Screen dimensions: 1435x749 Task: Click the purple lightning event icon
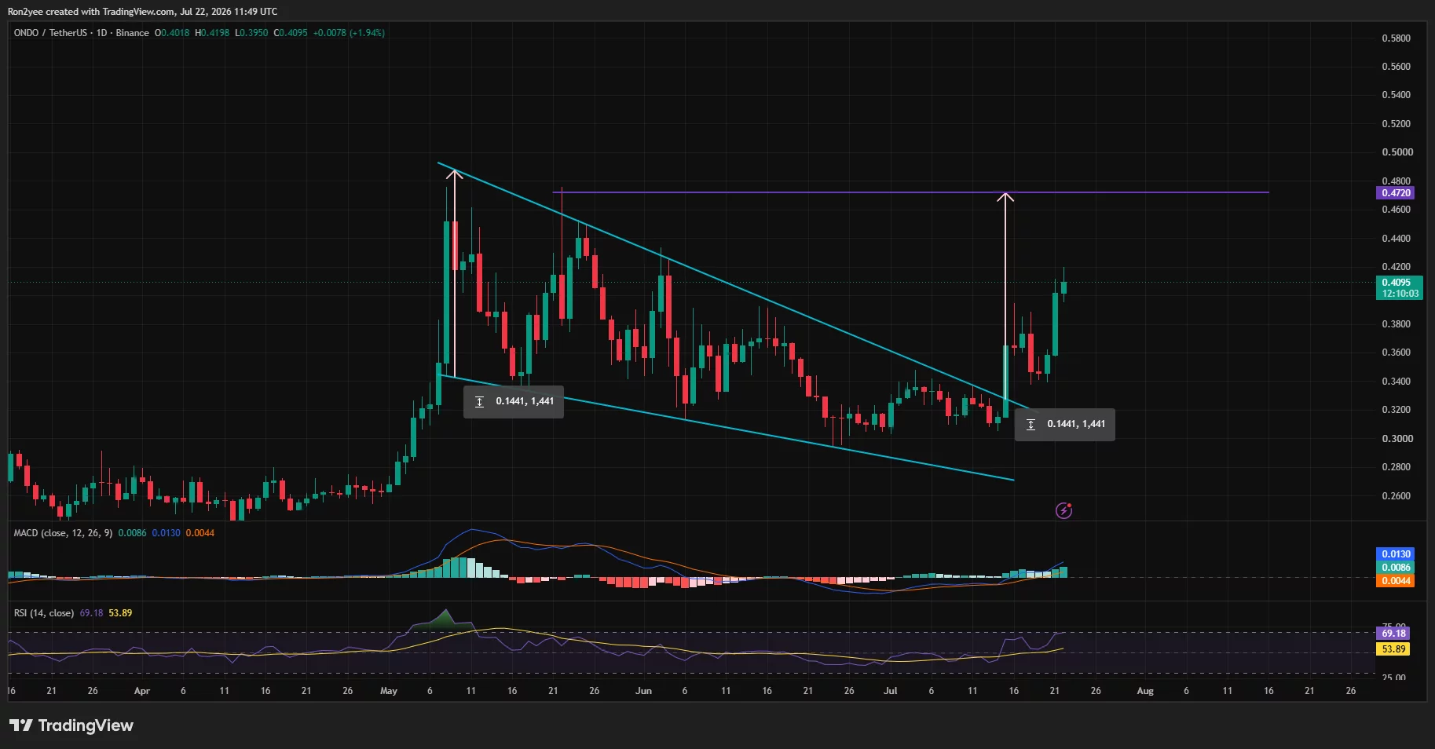pos(1063,511)
